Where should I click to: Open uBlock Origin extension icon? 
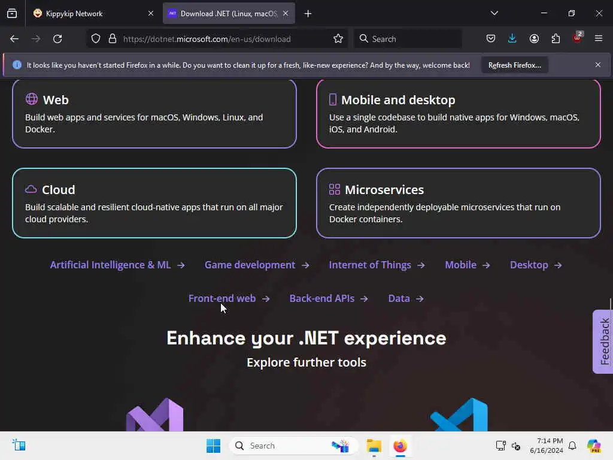click(x=578, y=38)
